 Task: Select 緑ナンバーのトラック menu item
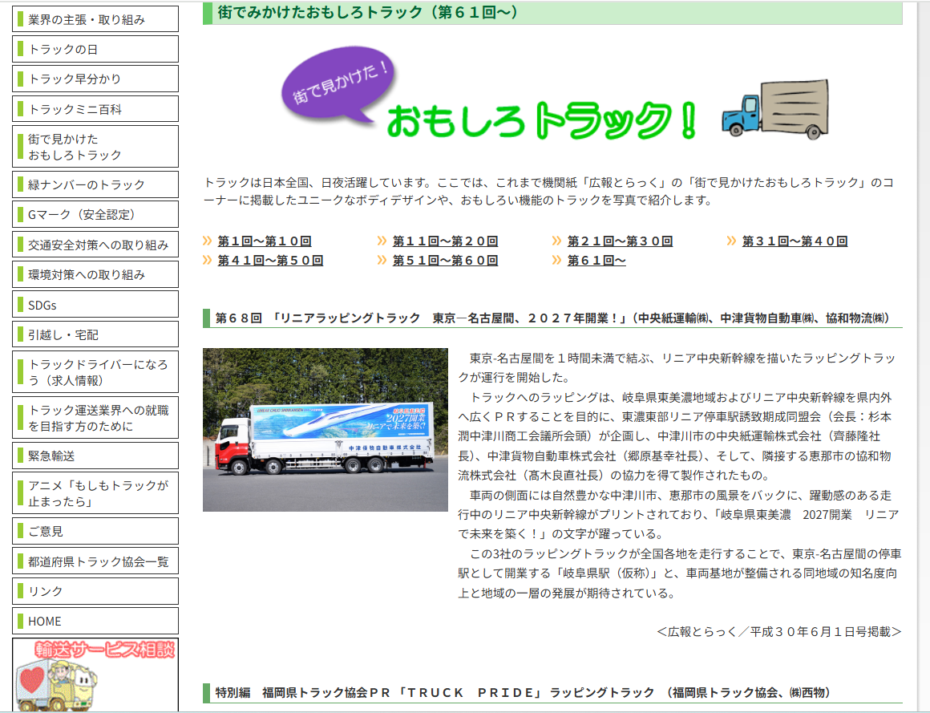pos(95,184)
